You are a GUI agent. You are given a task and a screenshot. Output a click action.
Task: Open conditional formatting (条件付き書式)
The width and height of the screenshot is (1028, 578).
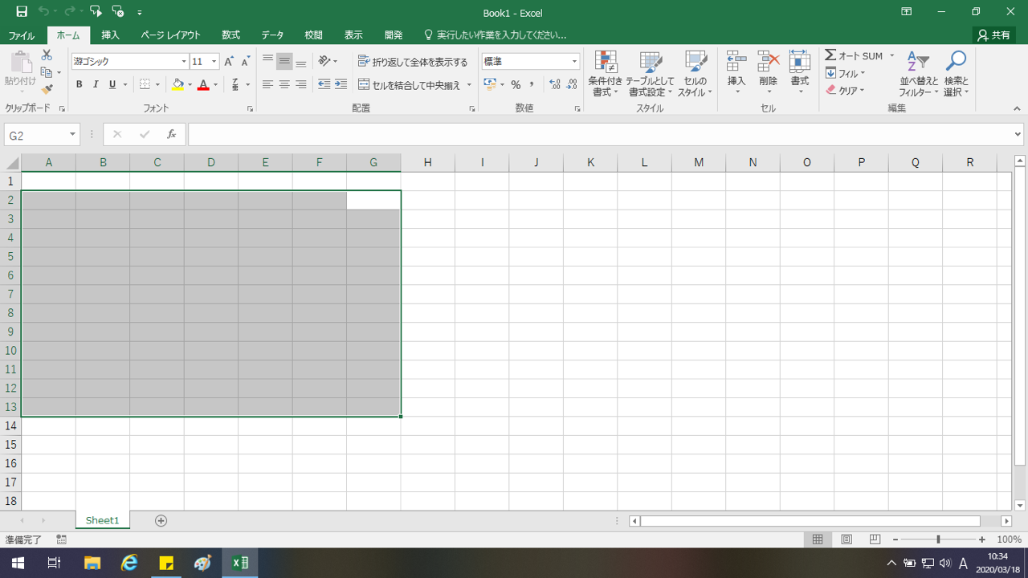point(605,74)
